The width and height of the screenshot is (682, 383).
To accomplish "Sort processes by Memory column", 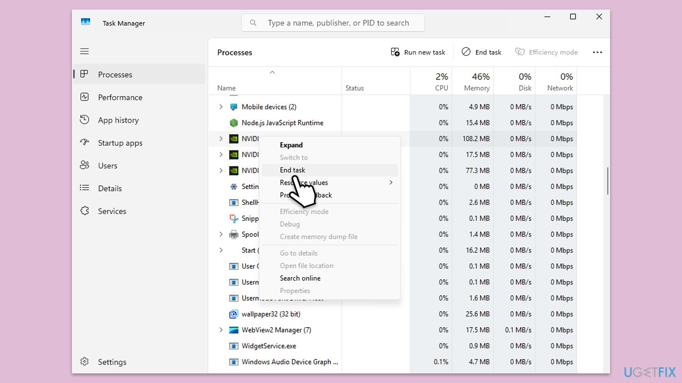I will tap(473, 81).
